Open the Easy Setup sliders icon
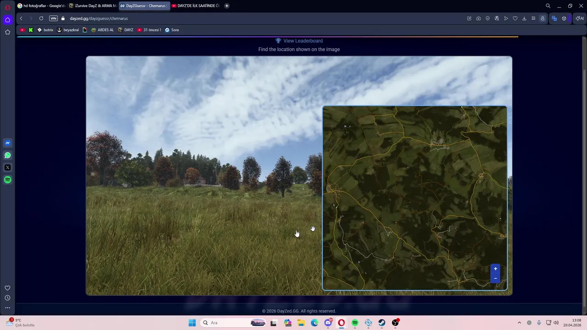Screen dimensions: 587x330 (x=533, y=18)
